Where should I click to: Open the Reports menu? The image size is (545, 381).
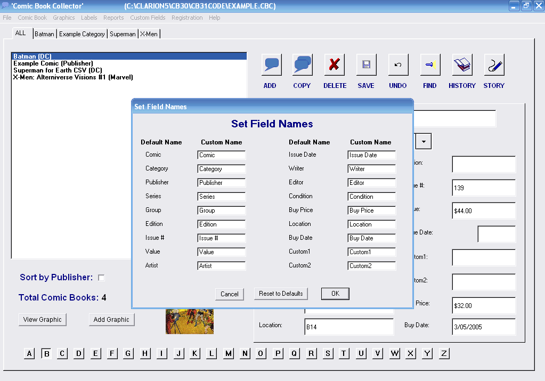coord(113,17)
